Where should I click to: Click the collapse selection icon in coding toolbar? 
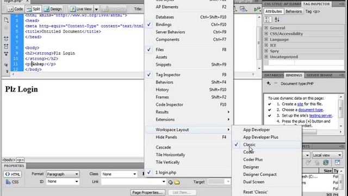pos(6,46)
